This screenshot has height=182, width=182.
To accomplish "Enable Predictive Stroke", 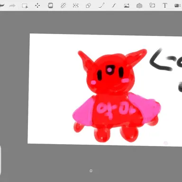I will pos(101,6).
